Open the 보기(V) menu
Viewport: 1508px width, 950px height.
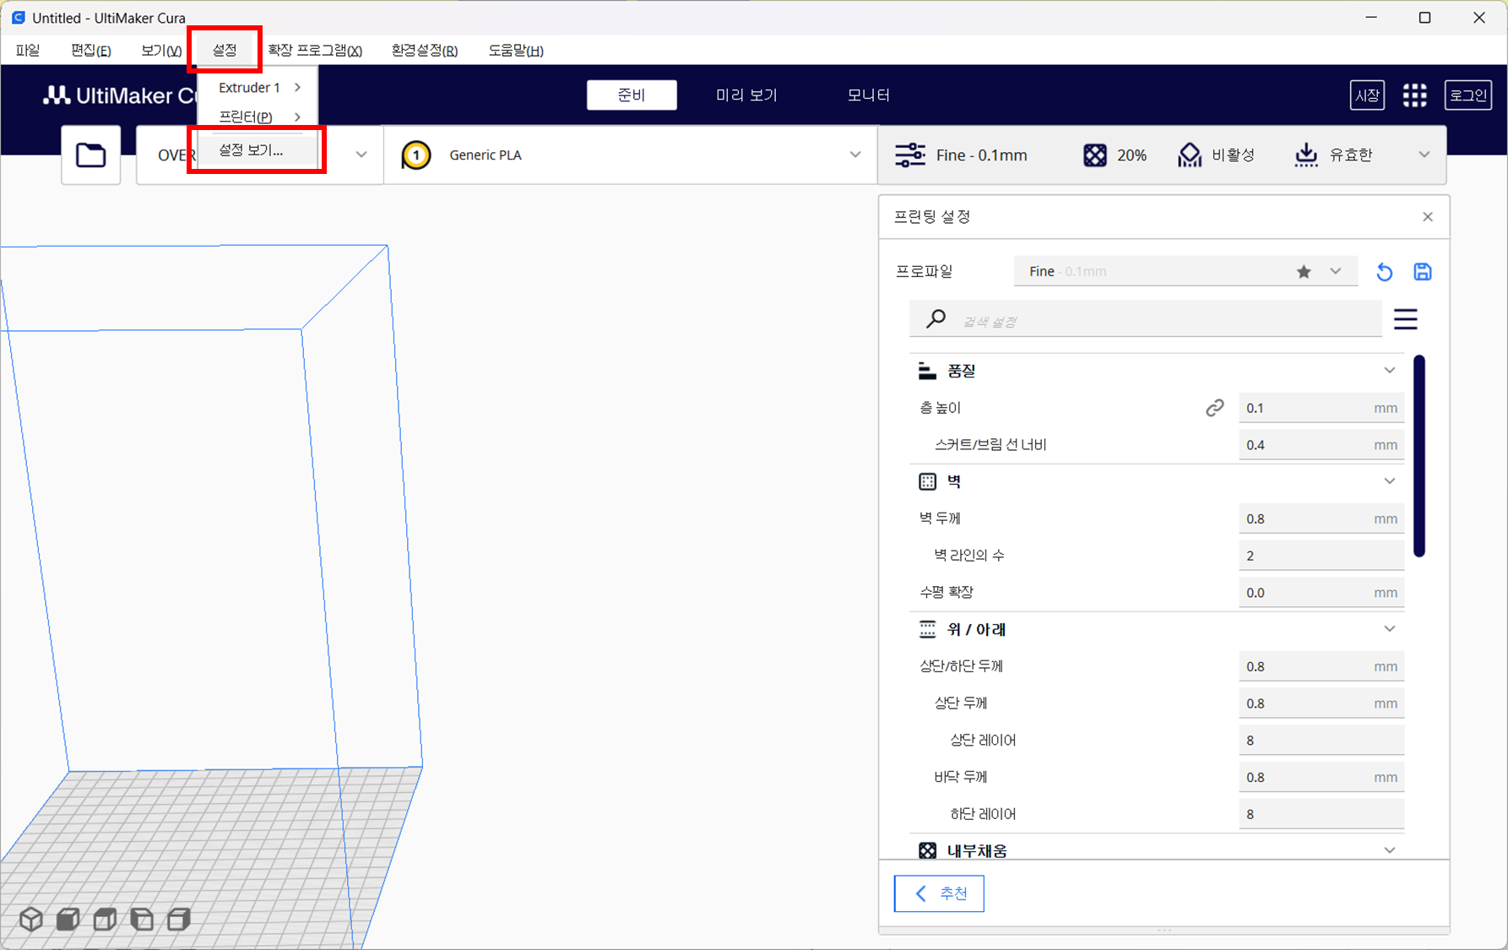pos(161,51)
